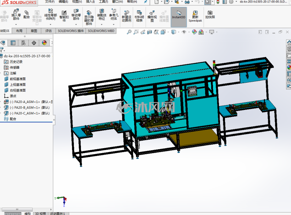
Task: Click the Move Component (移动零部件) tool
Action: coord(76,14)
